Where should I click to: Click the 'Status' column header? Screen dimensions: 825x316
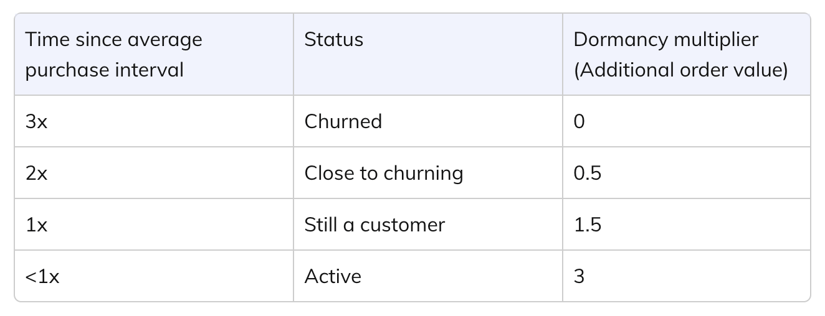[x=333, y=40]
